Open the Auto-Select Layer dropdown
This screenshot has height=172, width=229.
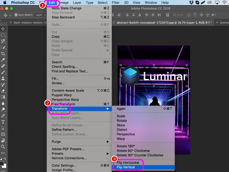click(x=40, y=15)
